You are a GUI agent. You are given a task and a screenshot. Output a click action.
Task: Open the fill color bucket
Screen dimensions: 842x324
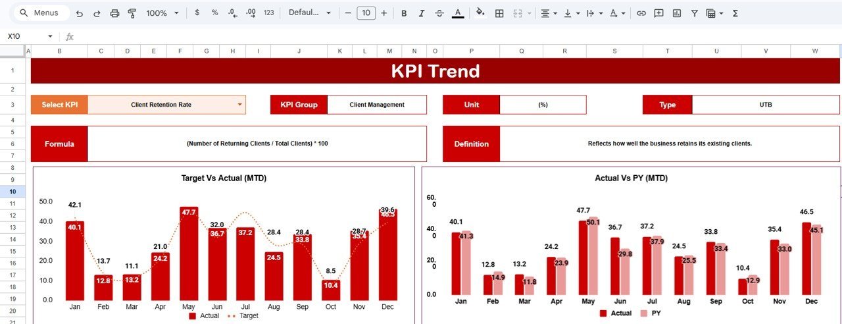480,13
